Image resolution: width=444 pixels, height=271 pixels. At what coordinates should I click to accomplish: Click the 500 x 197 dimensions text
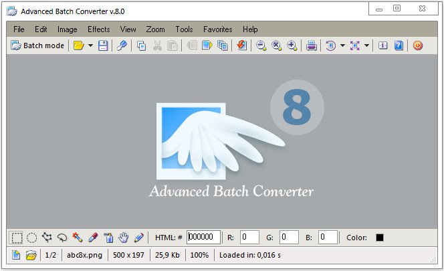coord(128,255)
